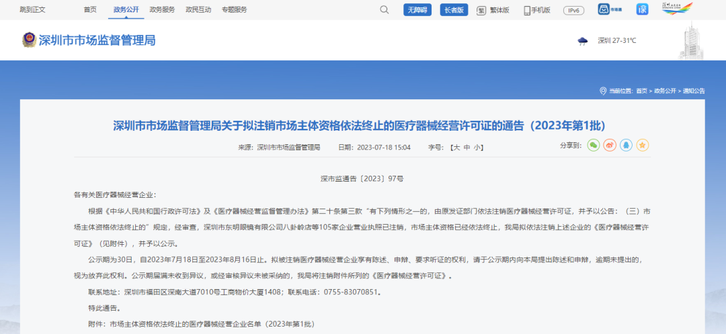
Task: Open the 政务公开 nav tab
Action: pyautogui.click(x=125, y=10)
